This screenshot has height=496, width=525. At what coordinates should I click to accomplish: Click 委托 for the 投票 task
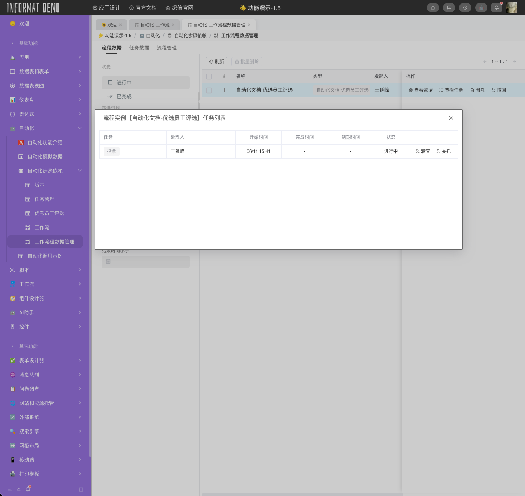(x=443, y=151)
